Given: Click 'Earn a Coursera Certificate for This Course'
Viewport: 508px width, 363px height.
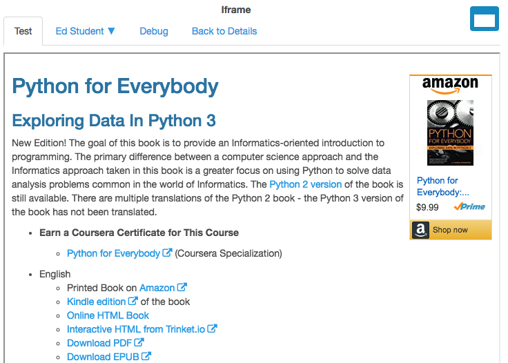Looking at the screenshot, I should coord(139,233).
